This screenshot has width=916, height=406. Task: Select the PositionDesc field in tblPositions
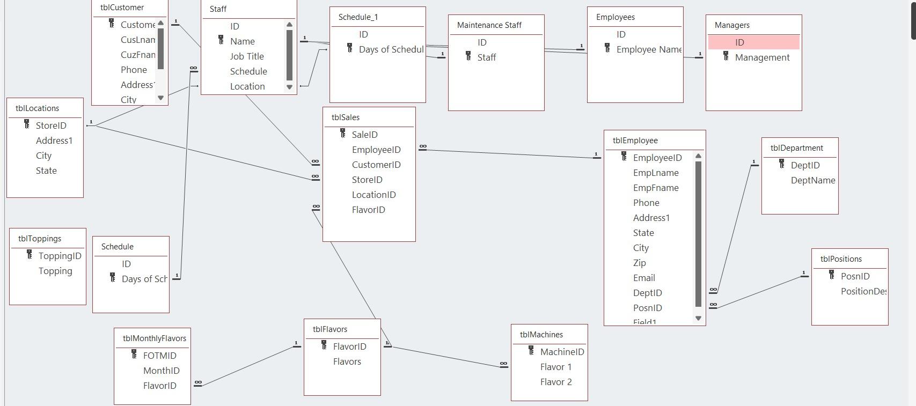(863, 291)
